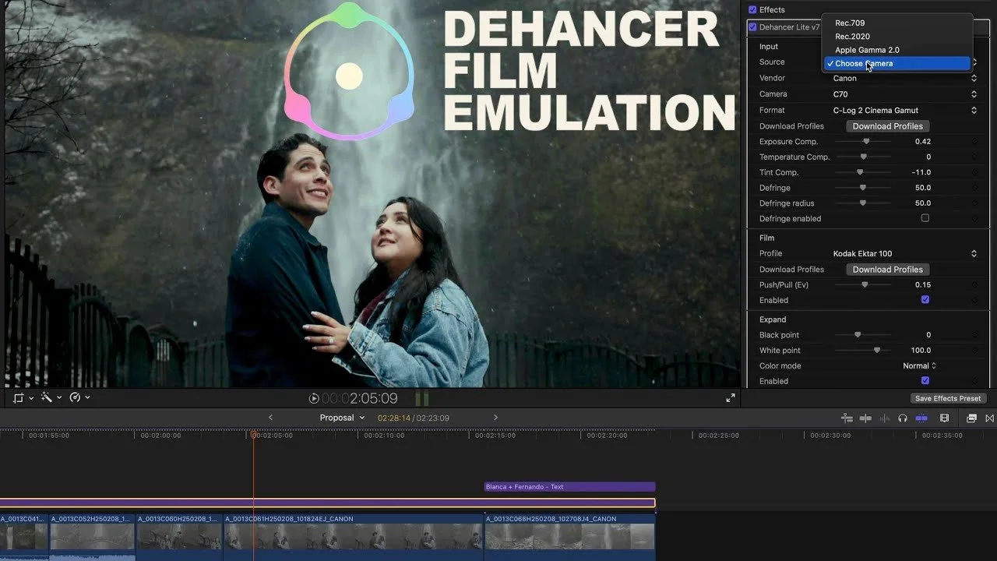Open the Color mode Normal dropdown
The height and width of the screenshot is (561, 997).
click(920, 365)
